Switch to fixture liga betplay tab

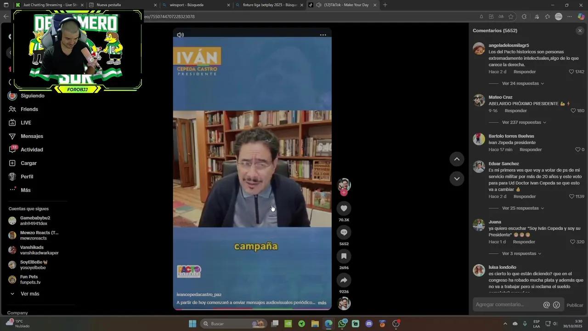pyautogui.click(x=269, y=5)
